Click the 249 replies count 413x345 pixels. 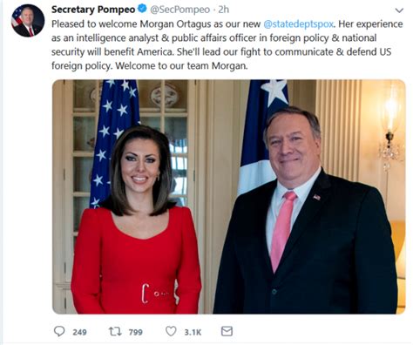tap(79, 332)
